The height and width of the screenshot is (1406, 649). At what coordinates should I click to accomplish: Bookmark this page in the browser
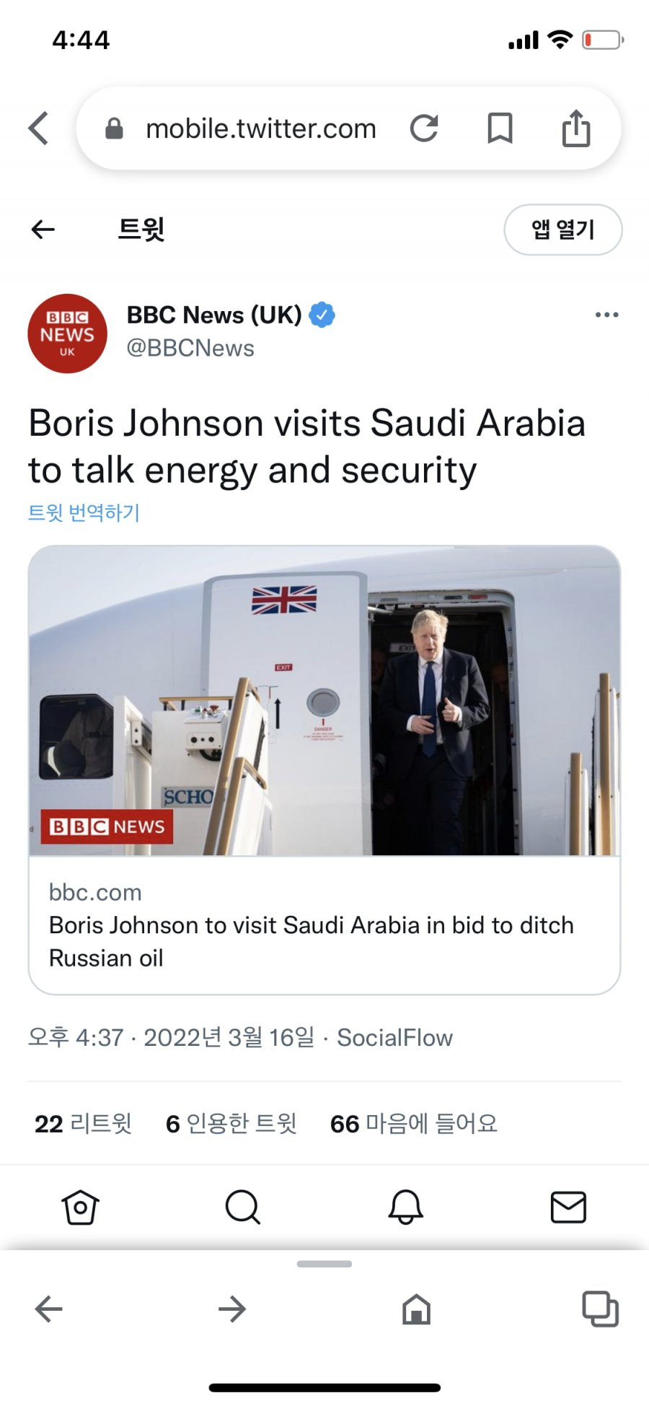(x=500, y=128)
